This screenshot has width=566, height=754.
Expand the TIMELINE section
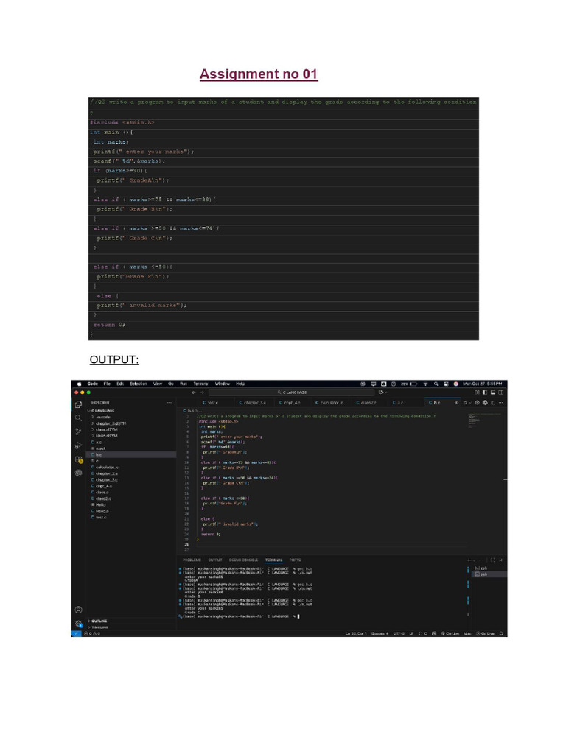(x=98, y=627)
